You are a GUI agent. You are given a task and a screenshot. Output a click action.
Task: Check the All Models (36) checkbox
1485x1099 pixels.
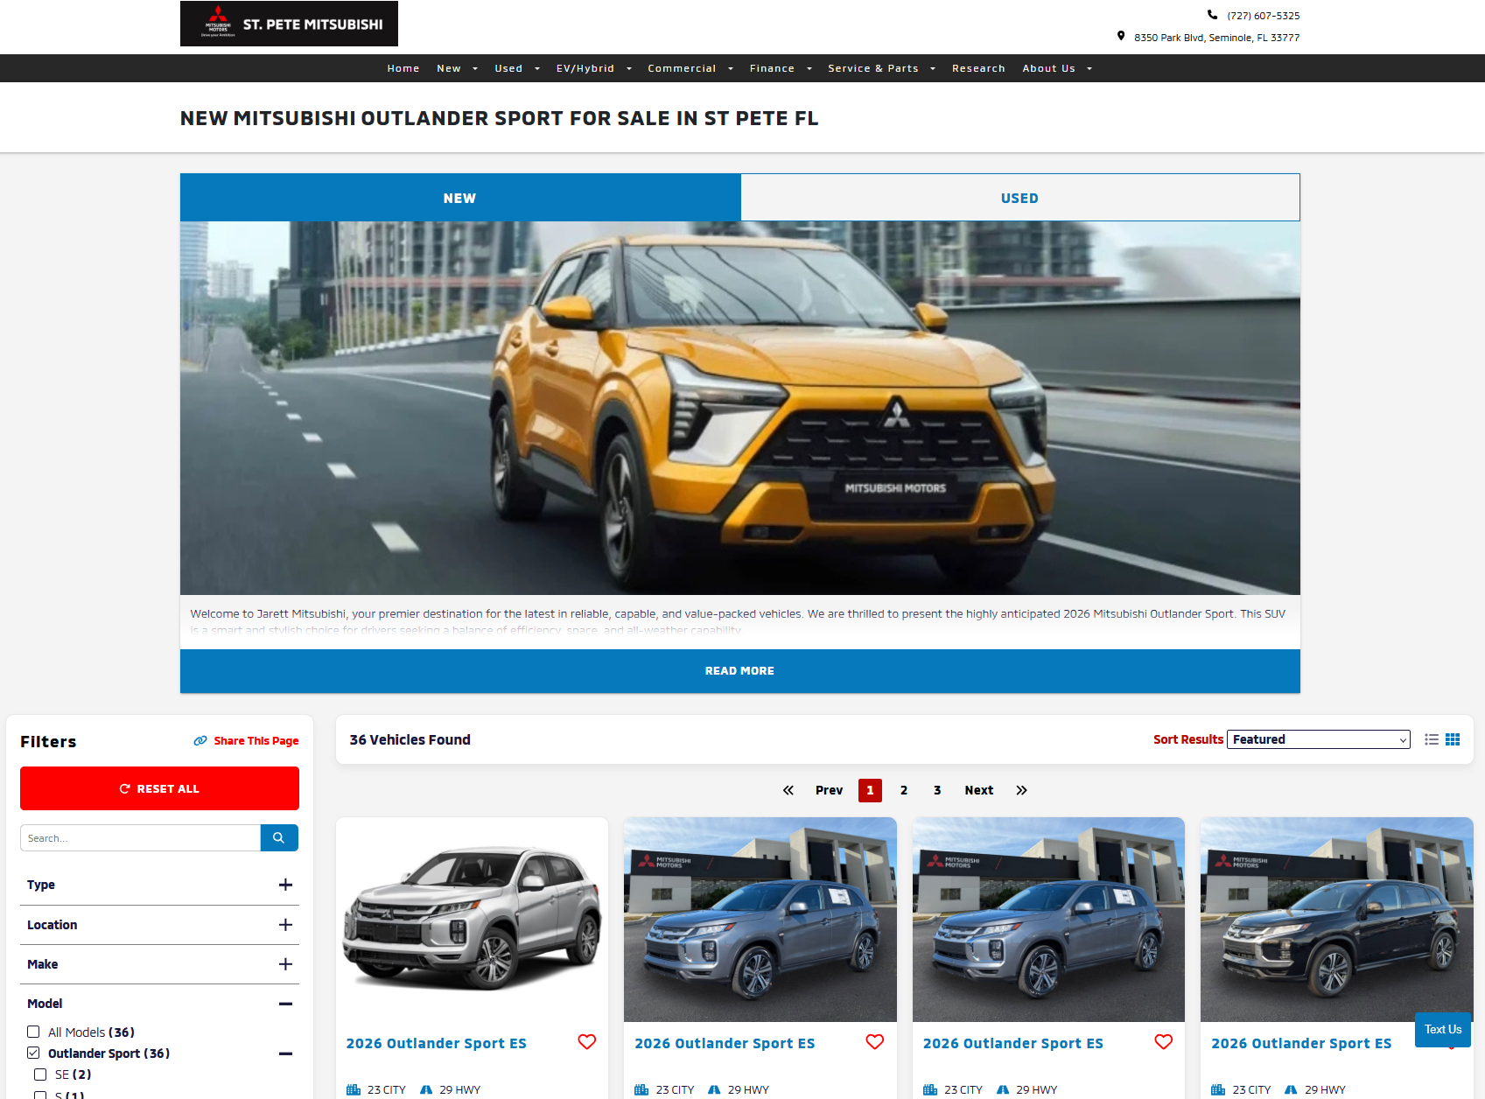pyautogui.click(x=33, y=1032)
